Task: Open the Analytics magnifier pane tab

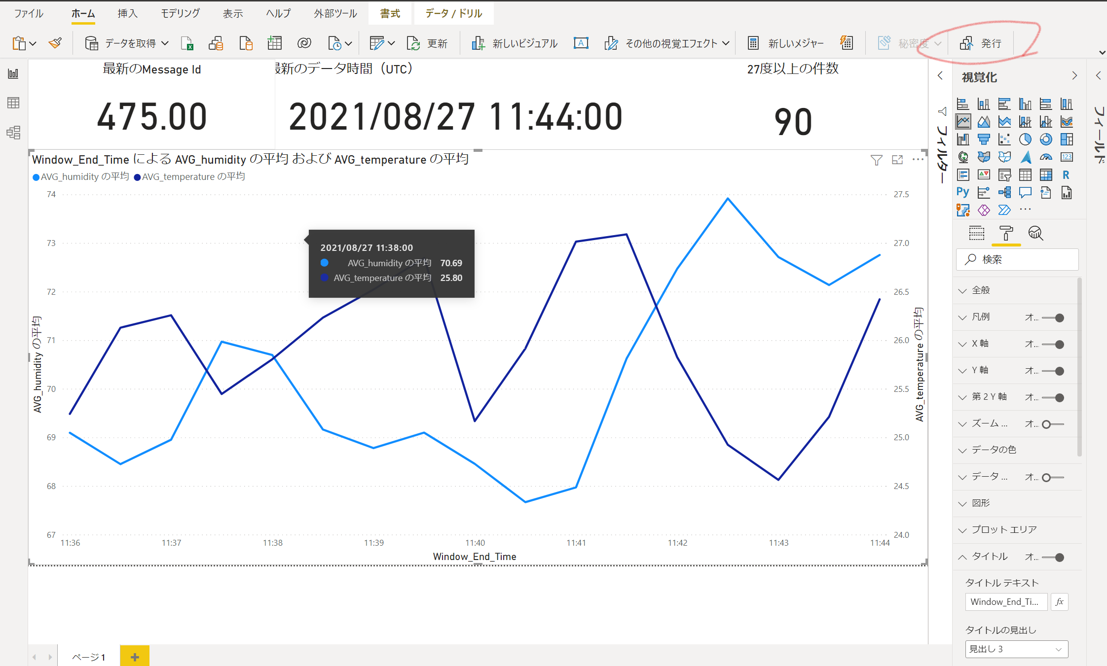Action: [x=1035, y=233]
